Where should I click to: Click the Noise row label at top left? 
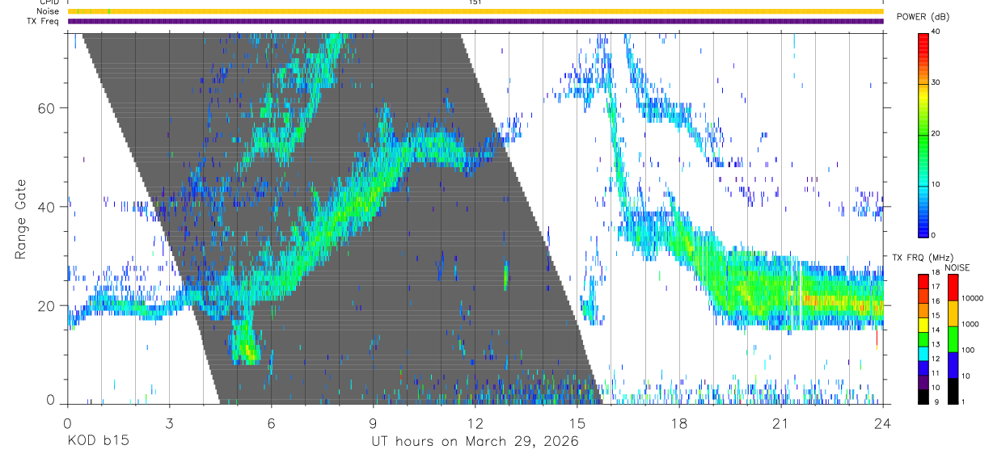(x=49, y=11)
